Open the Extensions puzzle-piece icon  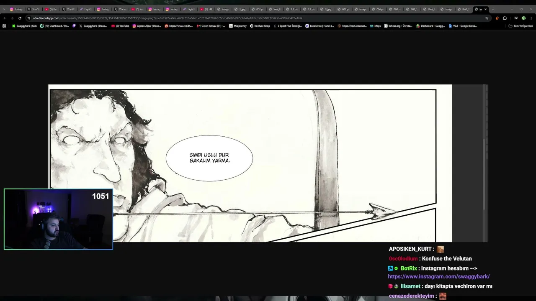(505, 18)
